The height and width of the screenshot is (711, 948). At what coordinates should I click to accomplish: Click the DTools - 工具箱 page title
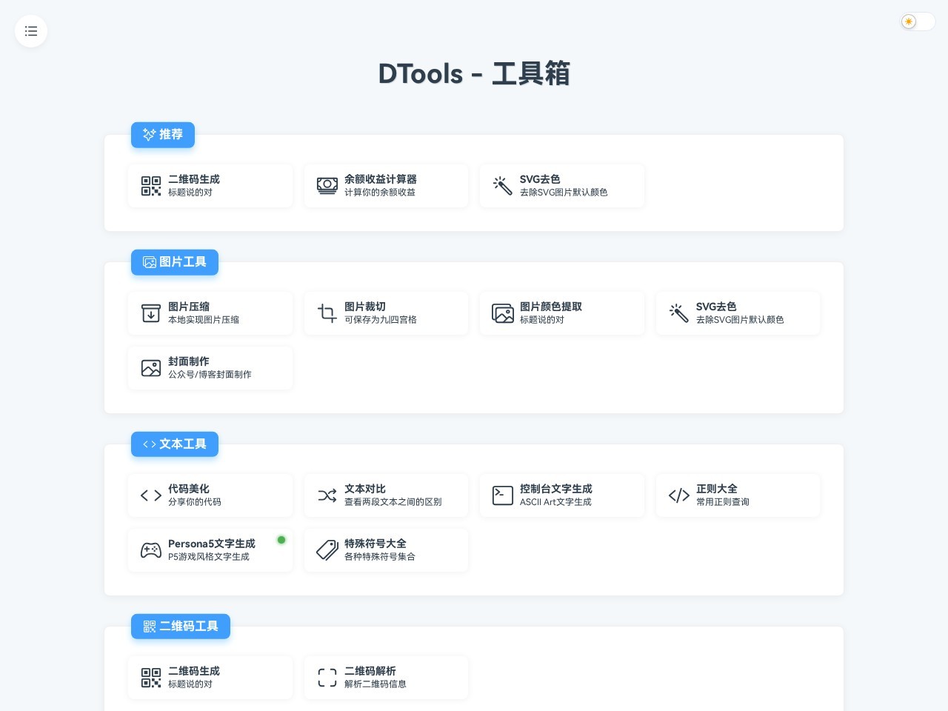coord(474,73)
